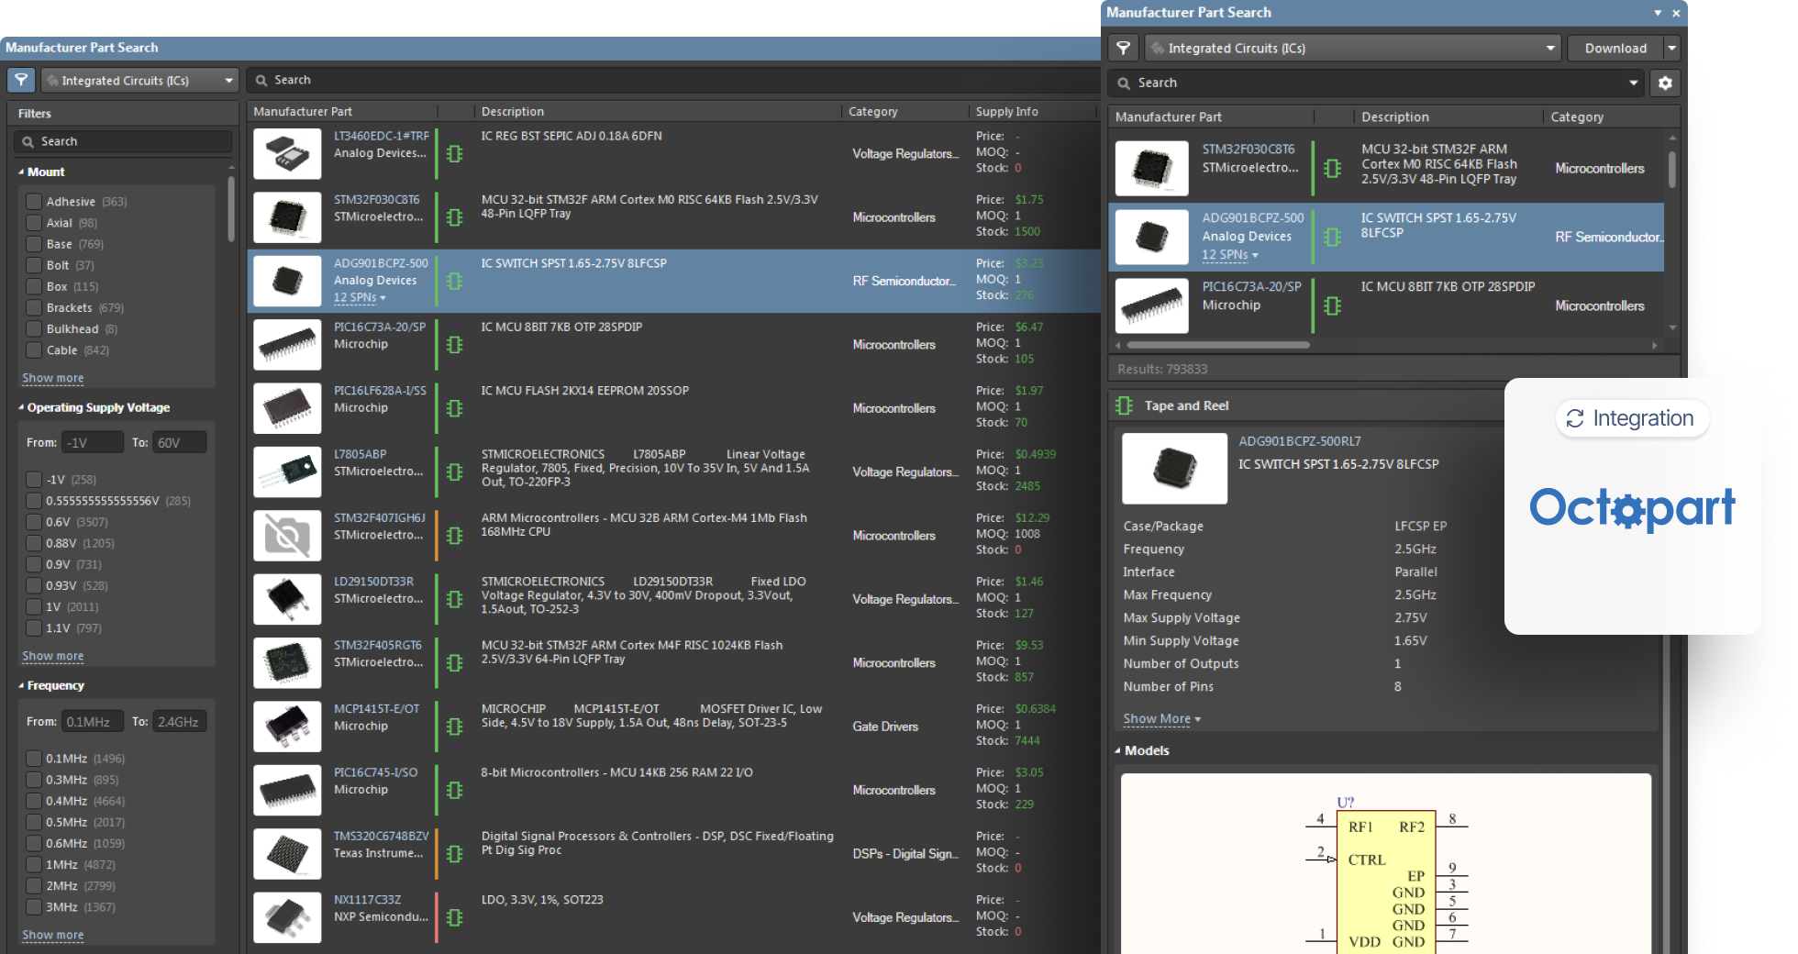Click component icon for MCP1415T-E/OT row
The width and height of the screenshot is (1798, 954).
click(x=454, y=727)
